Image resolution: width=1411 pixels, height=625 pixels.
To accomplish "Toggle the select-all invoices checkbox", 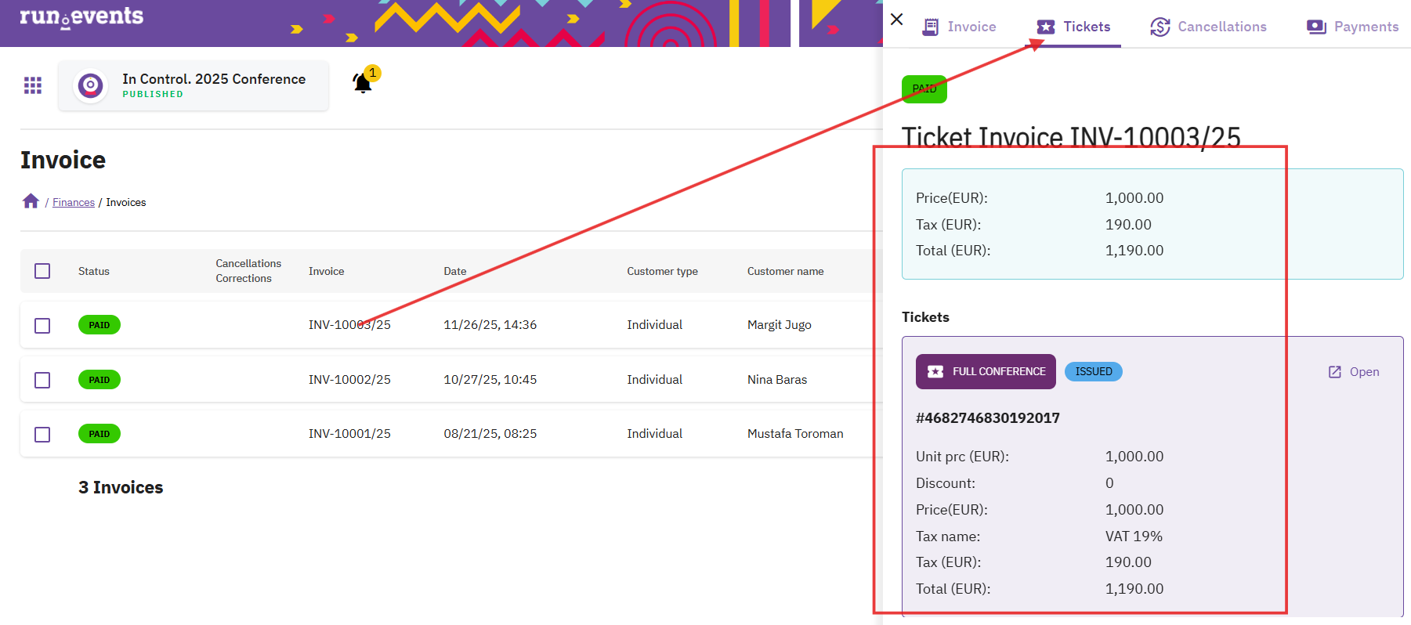I will tap(42, 271).
